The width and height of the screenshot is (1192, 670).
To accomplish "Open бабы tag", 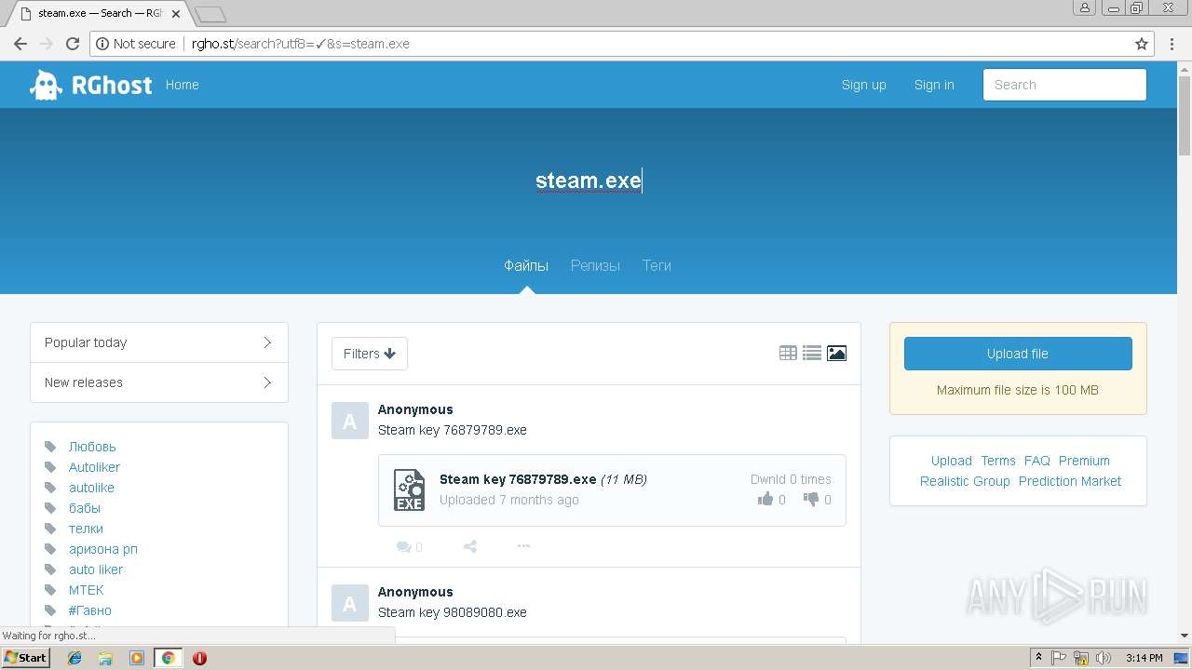I will pos(85,508).
